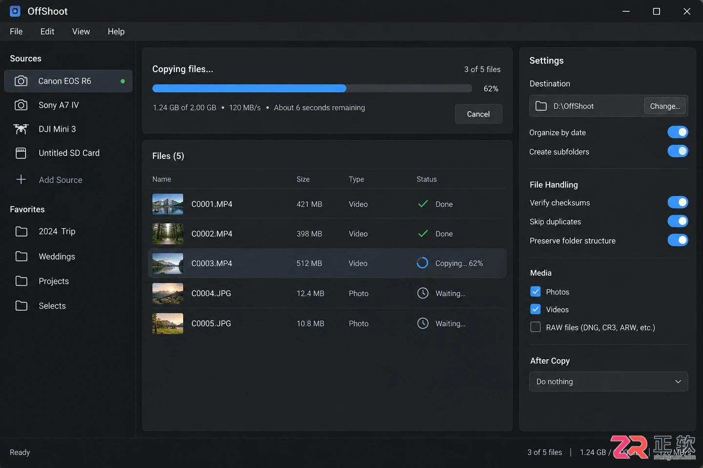
Task: Click the plus icon to add source
Action: [21, 179]
